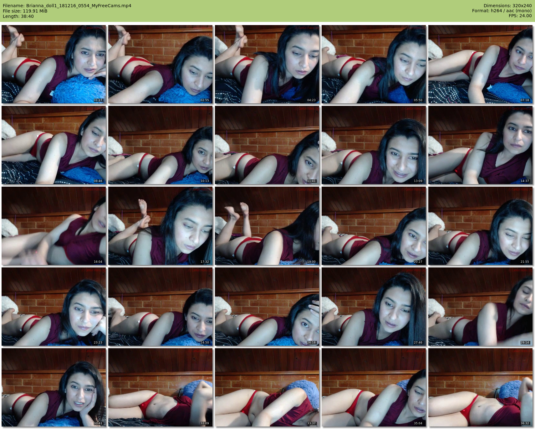Select the "File size: 119.91 MiB" text

coord(25,11)
